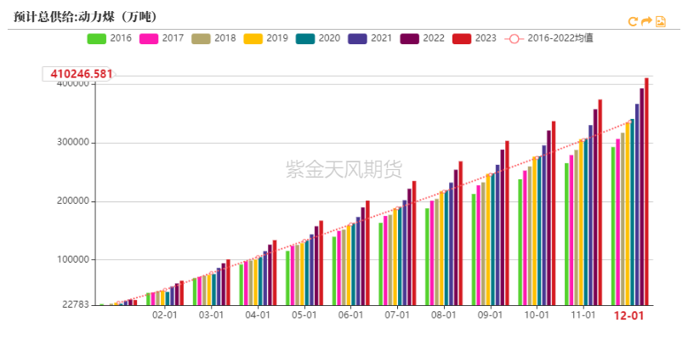
Task: Click the 08-01 x-axis label
Action: tap(444, 315)
